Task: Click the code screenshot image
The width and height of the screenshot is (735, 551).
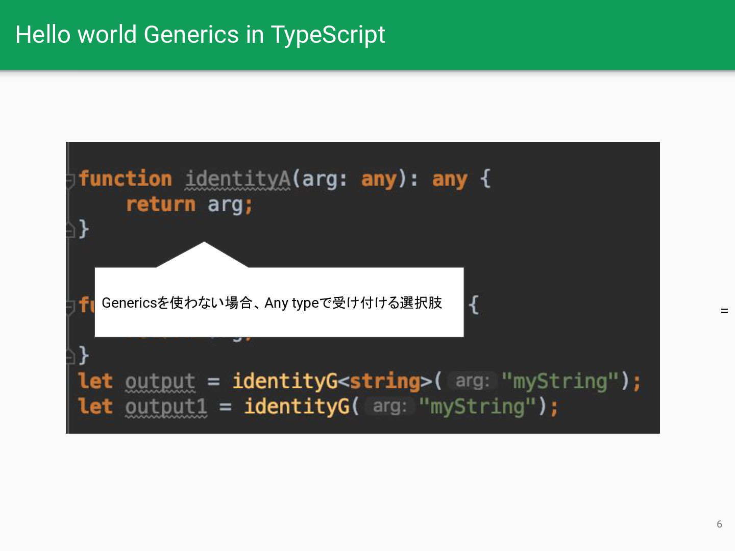Action: (363, 288)
